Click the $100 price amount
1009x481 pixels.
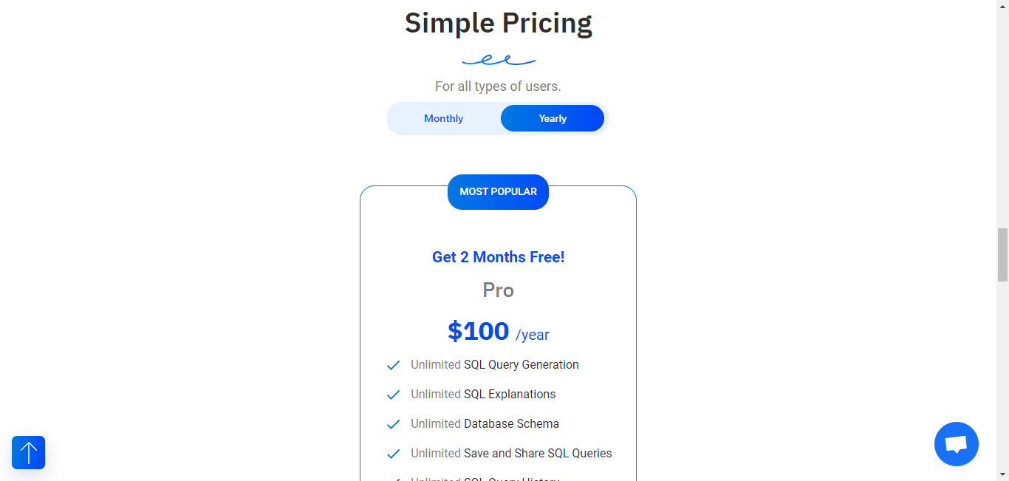[x=479, y=331]
